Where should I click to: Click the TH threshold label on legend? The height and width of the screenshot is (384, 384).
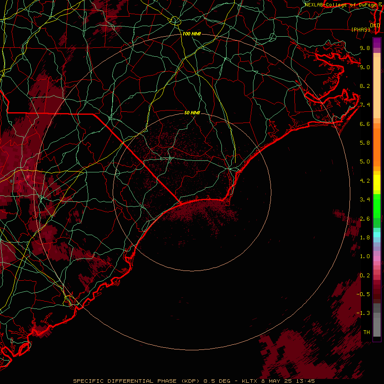(x=367, y=332)
